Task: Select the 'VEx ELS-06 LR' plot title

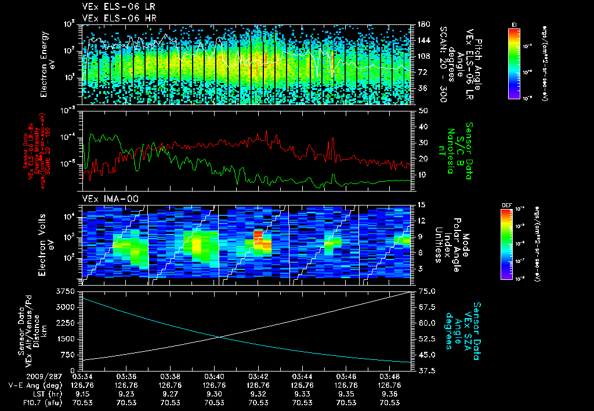Action: (x=118, y=7)
